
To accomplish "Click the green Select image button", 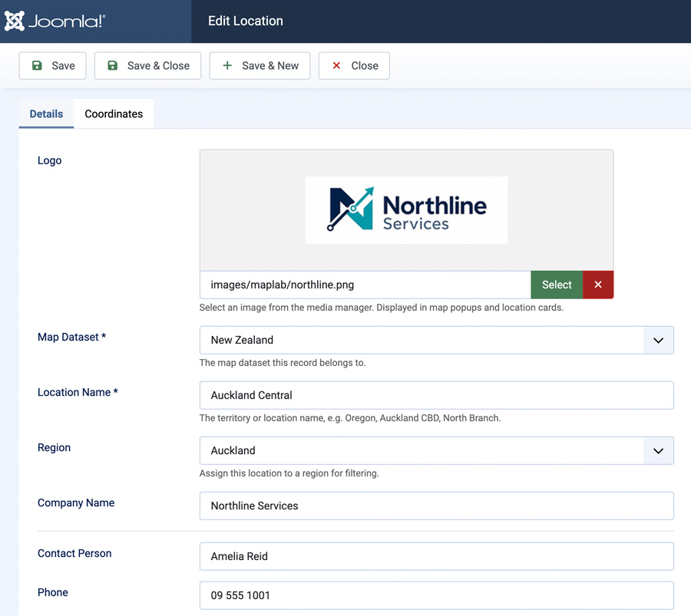I will (x=557, y=285).
